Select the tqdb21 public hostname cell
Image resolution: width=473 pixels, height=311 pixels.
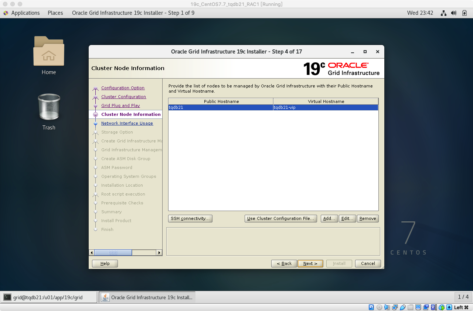click(221, 107)
